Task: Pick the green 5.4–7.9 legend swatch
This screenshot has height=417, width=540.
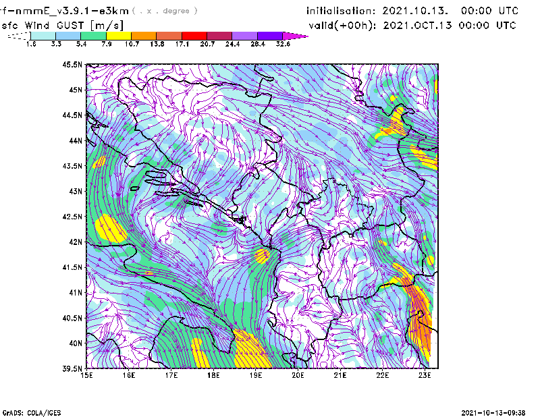Action: [x=93, y=36]
